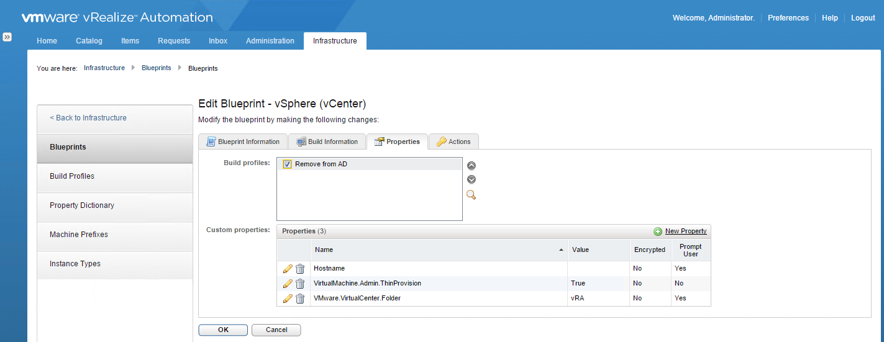The height and width of the screenshot is (342, 884).
Task: Click Properties (3) panel title
Action: [x=304, y=232]
